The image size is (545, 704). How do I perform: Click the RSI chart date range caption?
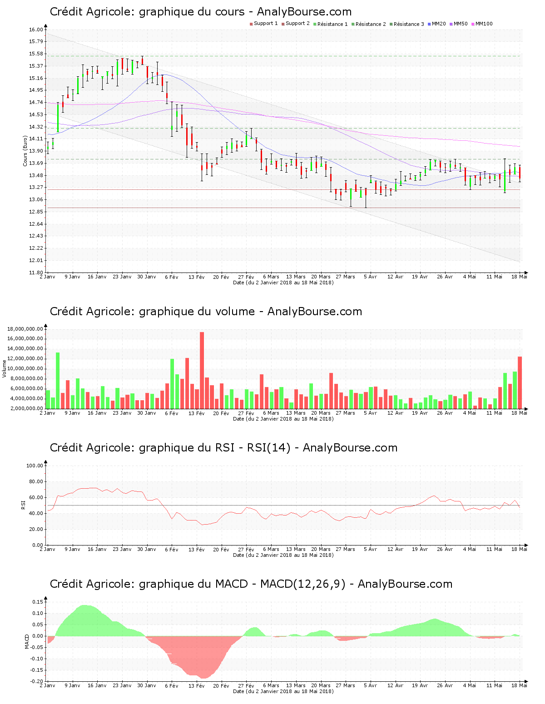coord(283,555)
